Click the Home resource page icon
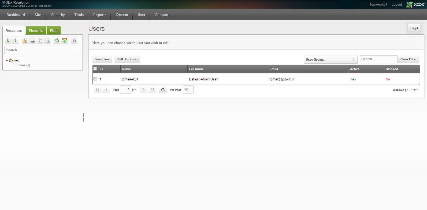The image size is (427, 210). (x=15, y=65)
